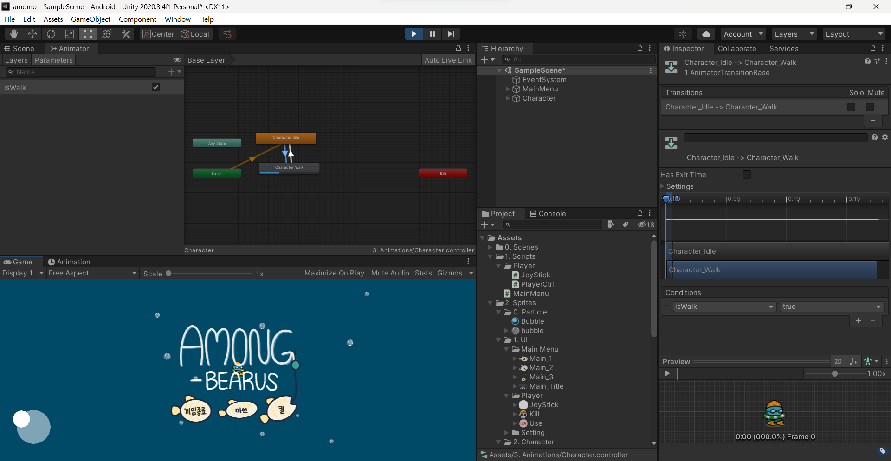Lock the Hierarchy panel
Screen dimensions: 891x461
point(640,48)
